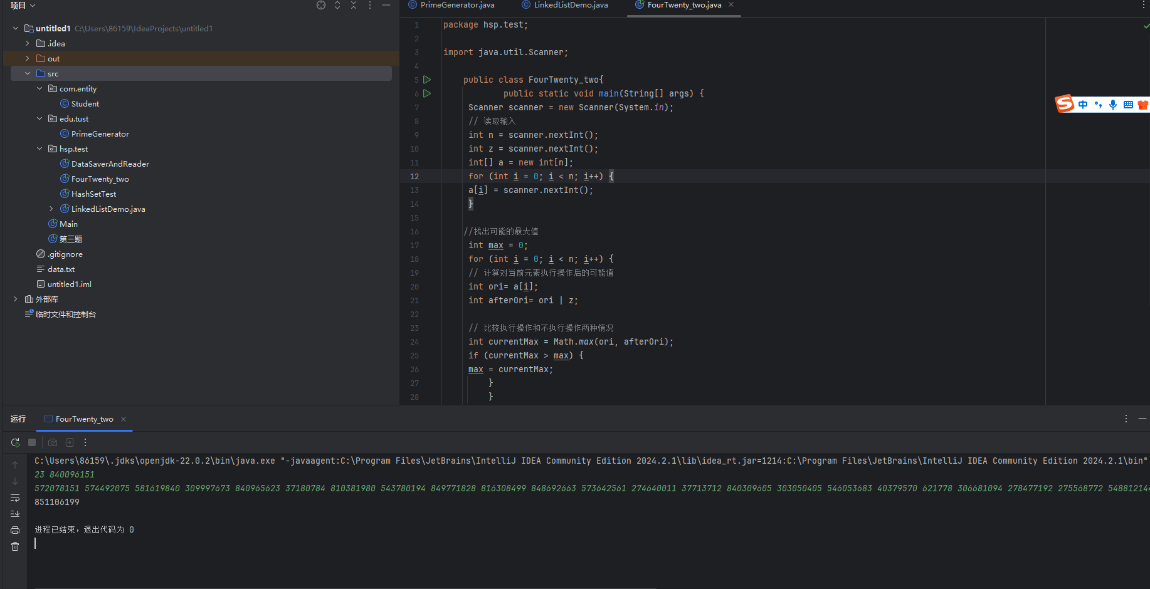Select the data.txt file
The height and width of the screenshot is (589, 1150).
(56, 269)
